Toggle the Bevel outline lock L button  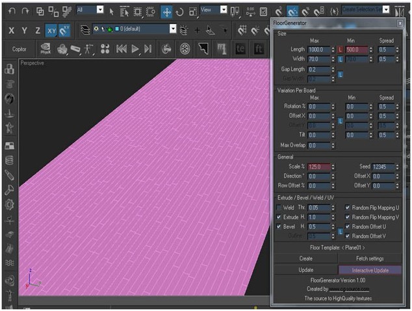(x=341, y=232)
